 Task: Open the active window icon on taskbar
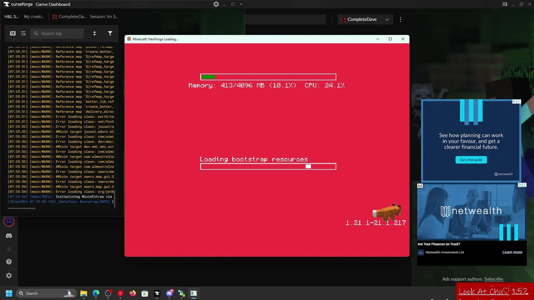pyautogui.click(x=194, y=293)
